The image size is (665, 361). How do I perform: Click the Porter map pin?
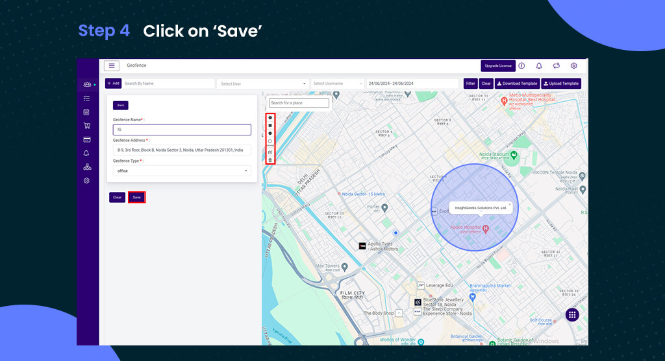tap(384, 208)
